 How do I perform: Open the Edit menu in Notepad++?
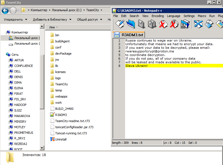coord(124,16)
